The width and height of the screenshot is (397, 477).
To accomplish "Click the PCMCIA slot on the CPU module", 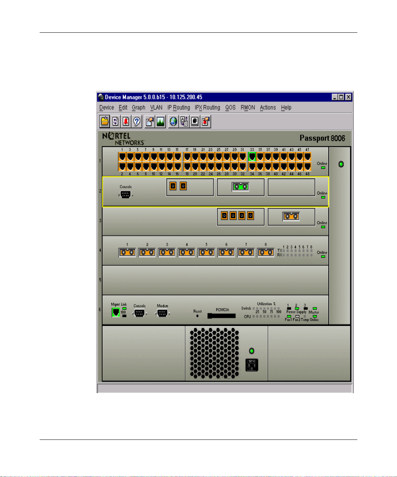I will pyautogui.click(x=222, y=316).
